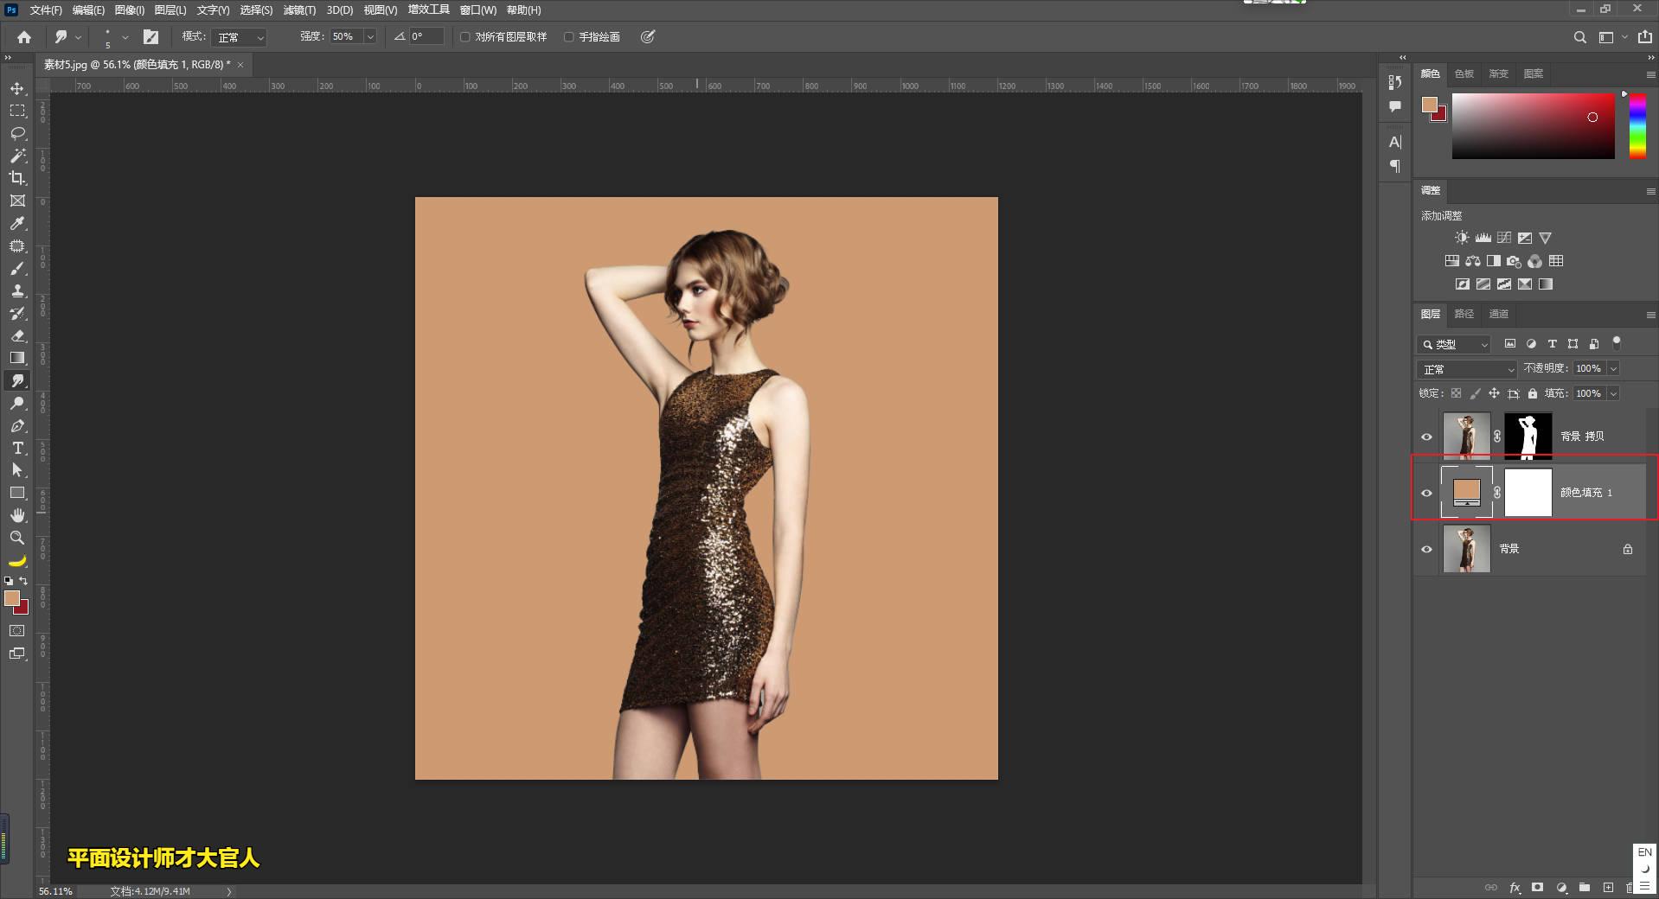Click the Home icon in options bar

point(24,37)
